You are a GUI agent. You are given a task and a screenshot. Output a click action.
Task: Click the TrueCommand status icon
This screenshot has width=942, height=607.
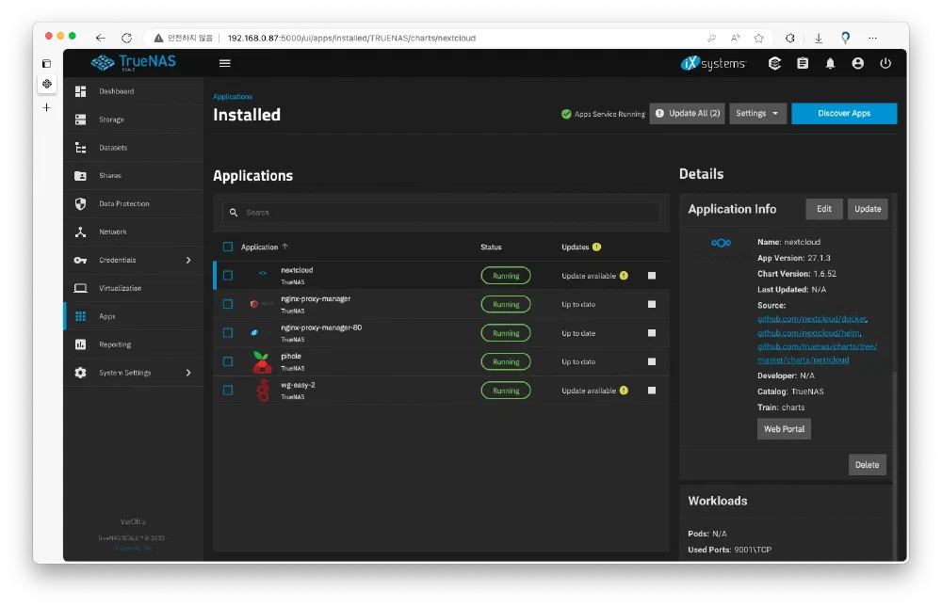click(x=774, y=63)
